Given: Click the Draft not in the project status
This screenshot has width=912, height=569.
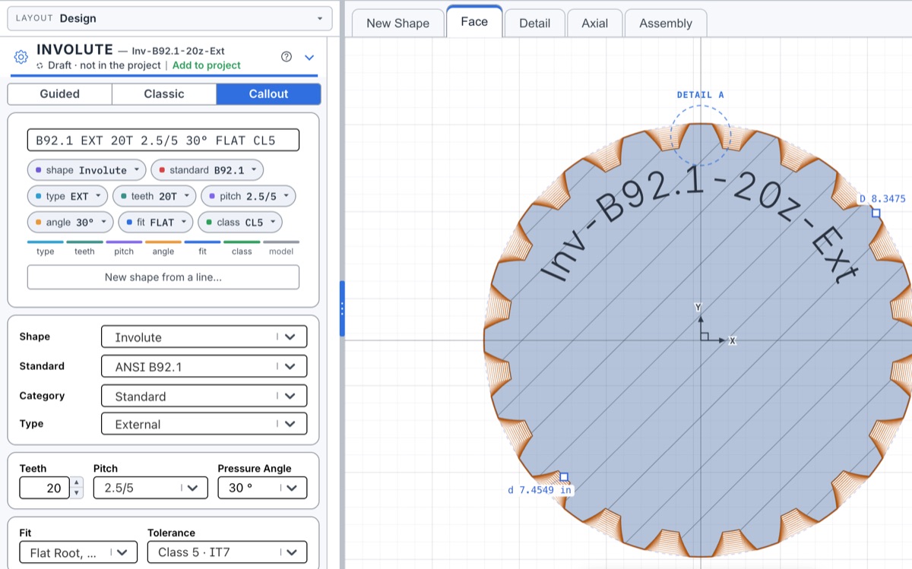Looking at the screenshot, I should [x=98, y=65].
